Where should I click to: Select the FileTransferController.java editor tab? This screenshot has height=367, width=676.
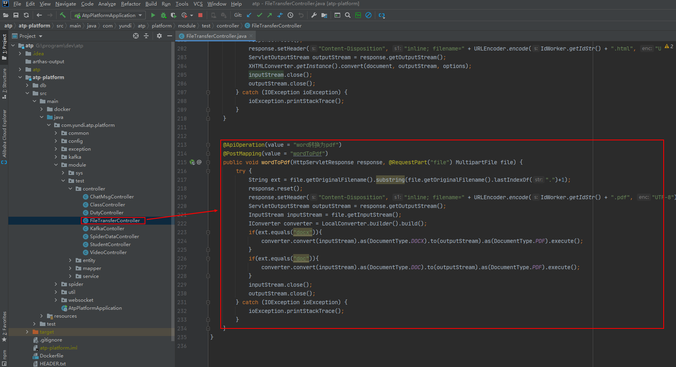pyautogui.click(x=216, y=36)
